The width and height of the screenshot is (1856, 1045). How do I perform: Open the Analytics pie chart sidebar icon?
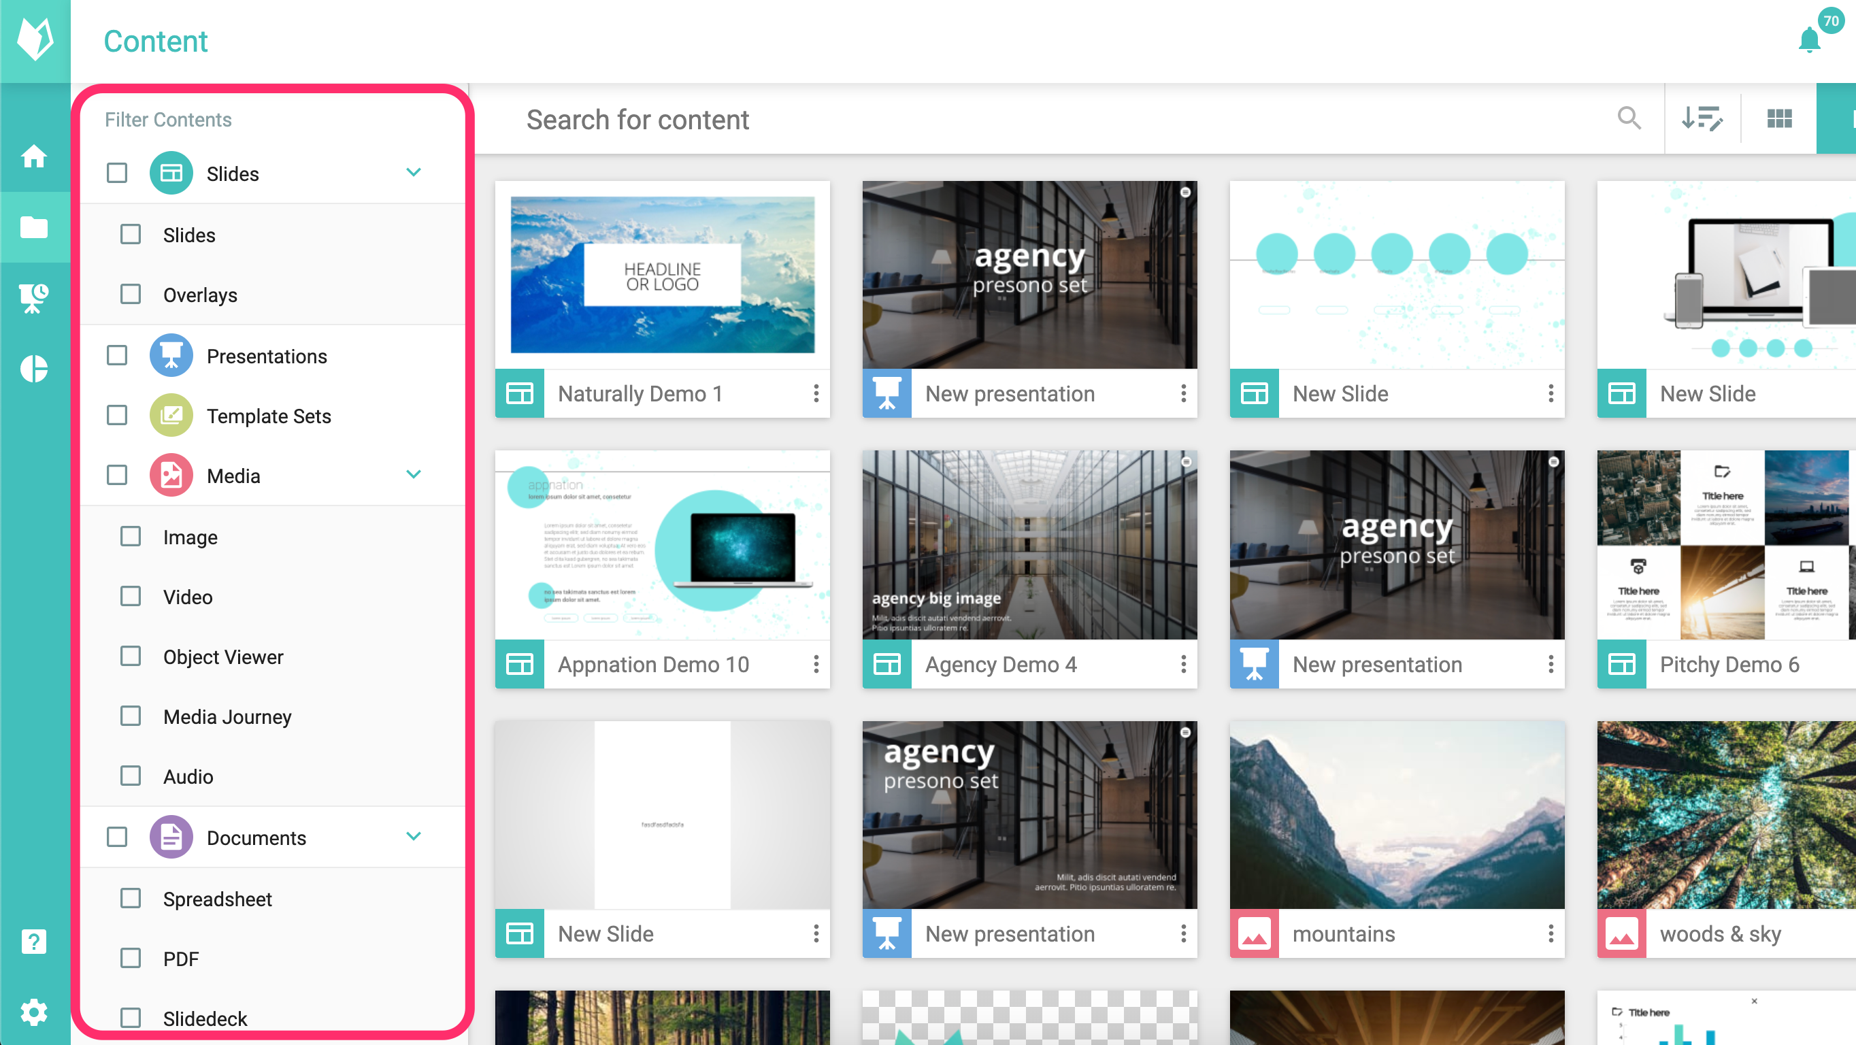coord(34,369)
